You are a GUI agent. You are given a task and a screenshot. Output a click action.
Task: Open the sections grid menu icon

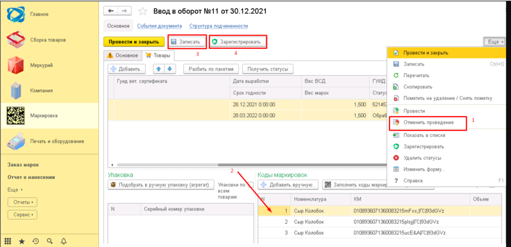(x=8, y=241)
